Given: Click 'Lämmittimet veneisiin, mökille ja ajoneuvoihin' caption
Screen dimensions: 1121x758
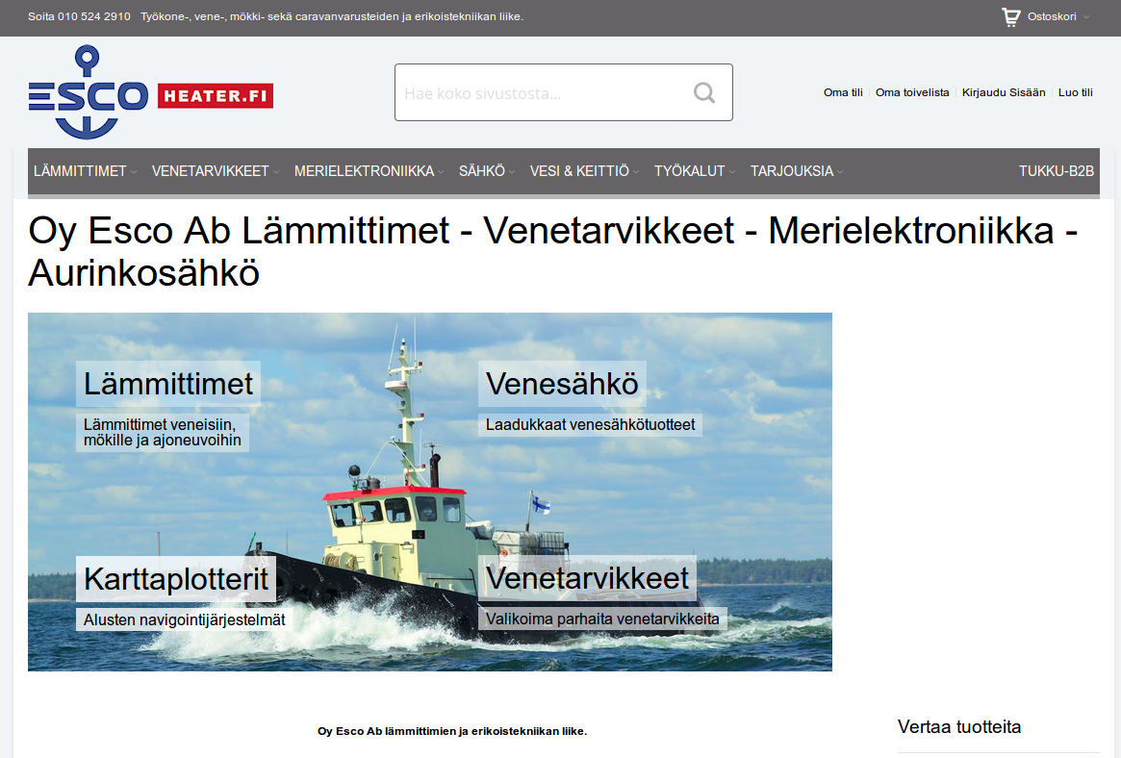Looking at the screenshot, I should click(163, 432).
